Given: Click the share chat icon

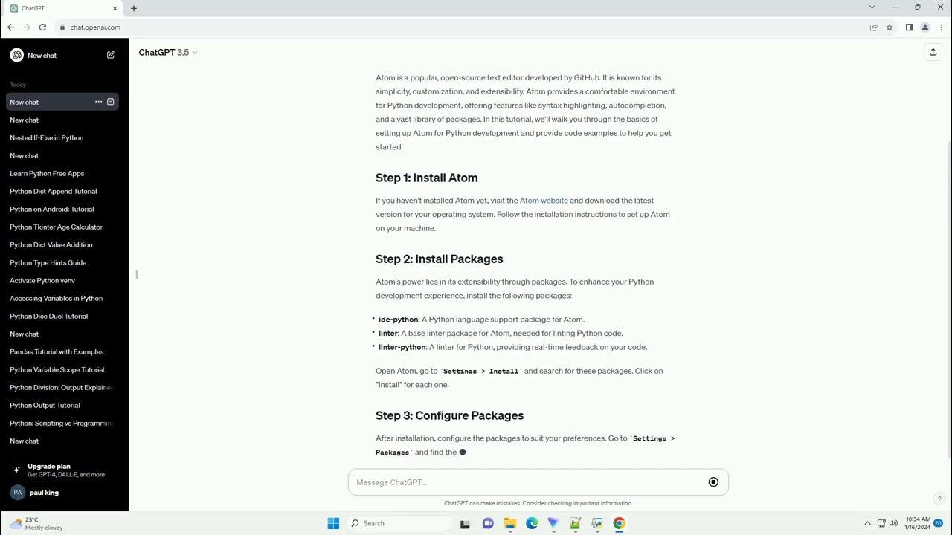Looking at the screenshot, I should click(933, 52).
